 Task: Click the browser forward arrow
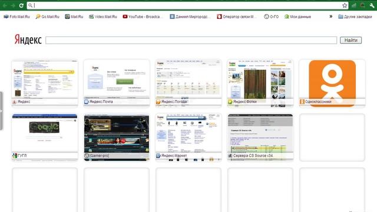coord(13,5)
